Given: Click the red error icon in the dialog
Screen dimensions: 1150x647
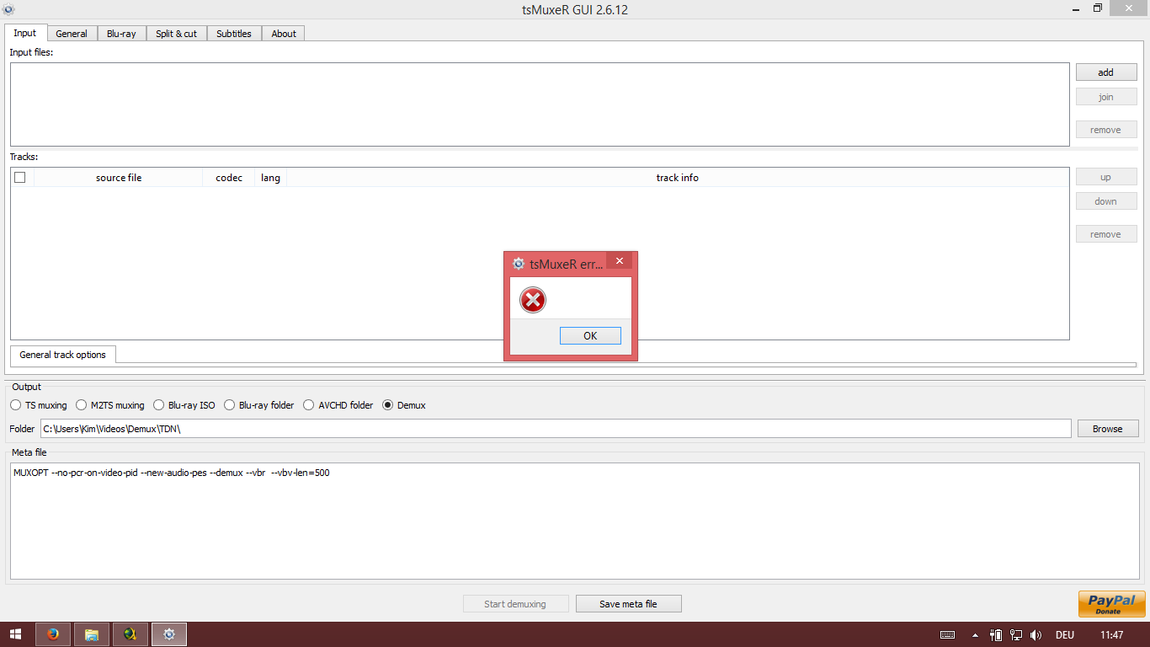Looking at the screenshot, I should click(533, 299).
